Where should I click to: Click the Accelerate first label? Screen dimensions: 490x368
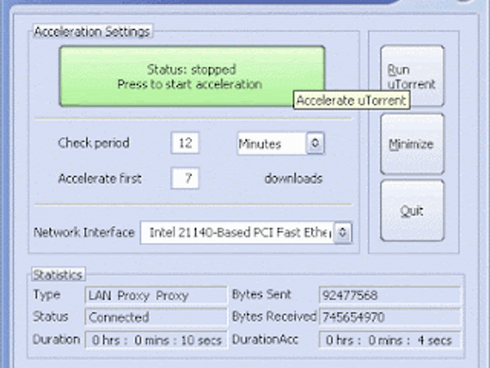click(x=99, y=178)
